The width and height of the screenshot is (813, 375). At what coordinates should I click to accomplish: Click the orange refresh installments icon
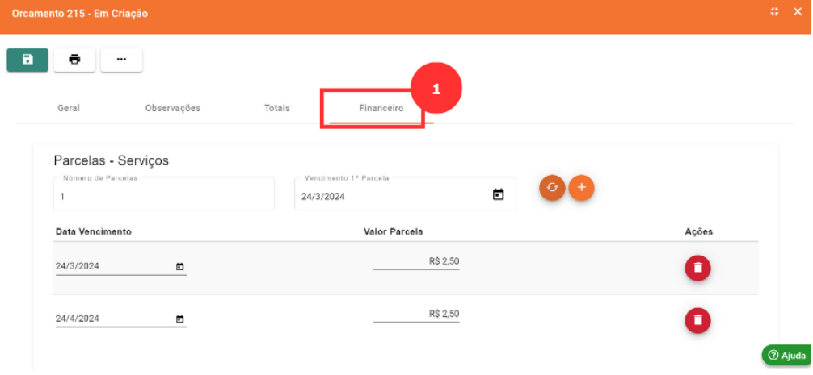click(x=552, y=188)
